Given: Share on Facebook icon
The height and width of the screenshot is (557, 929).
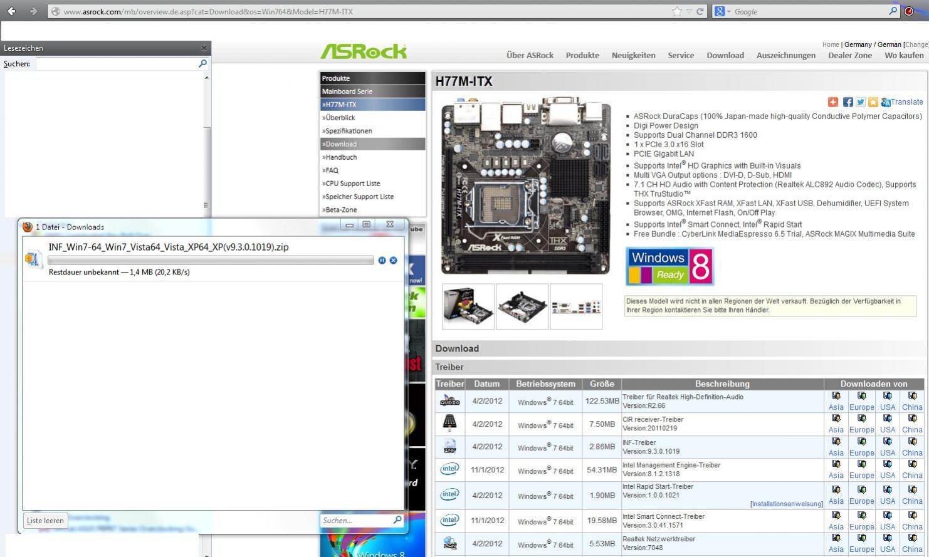Looking at the screenshot, I should (848, 102).
